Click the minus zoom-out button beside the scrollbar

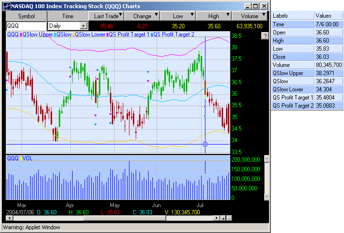[229, 218]
